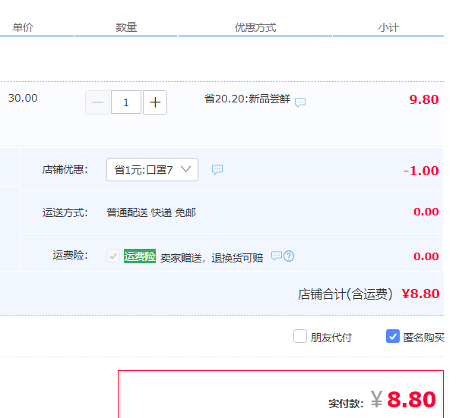Enable the 朋友代付 checkbox

point(300,336)
